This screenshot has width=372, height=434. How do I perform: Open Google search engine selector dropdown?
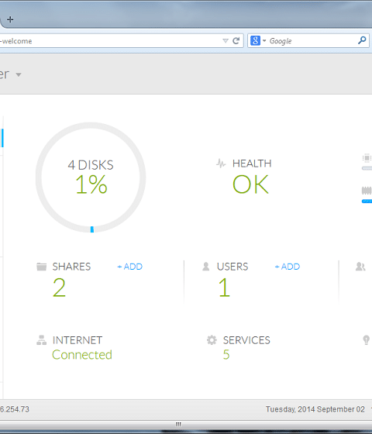click(x=258, y=40)
